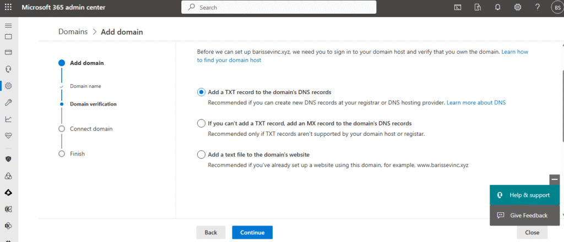Open notifications bell
Image resolution: width=564 pixels, height=242 pixels.
[498, 7]
